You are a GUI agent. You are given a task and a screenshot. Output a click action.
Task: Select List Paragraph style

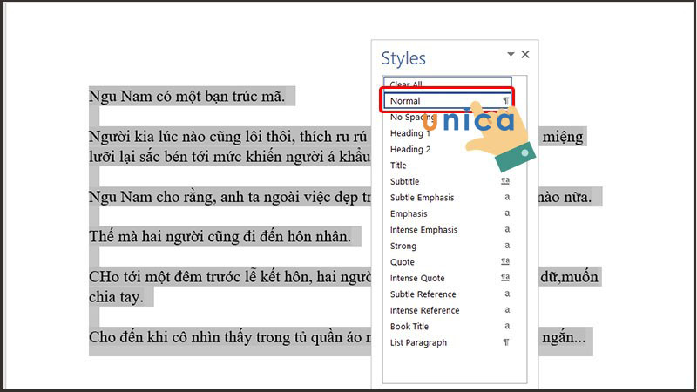pos(447,342)
